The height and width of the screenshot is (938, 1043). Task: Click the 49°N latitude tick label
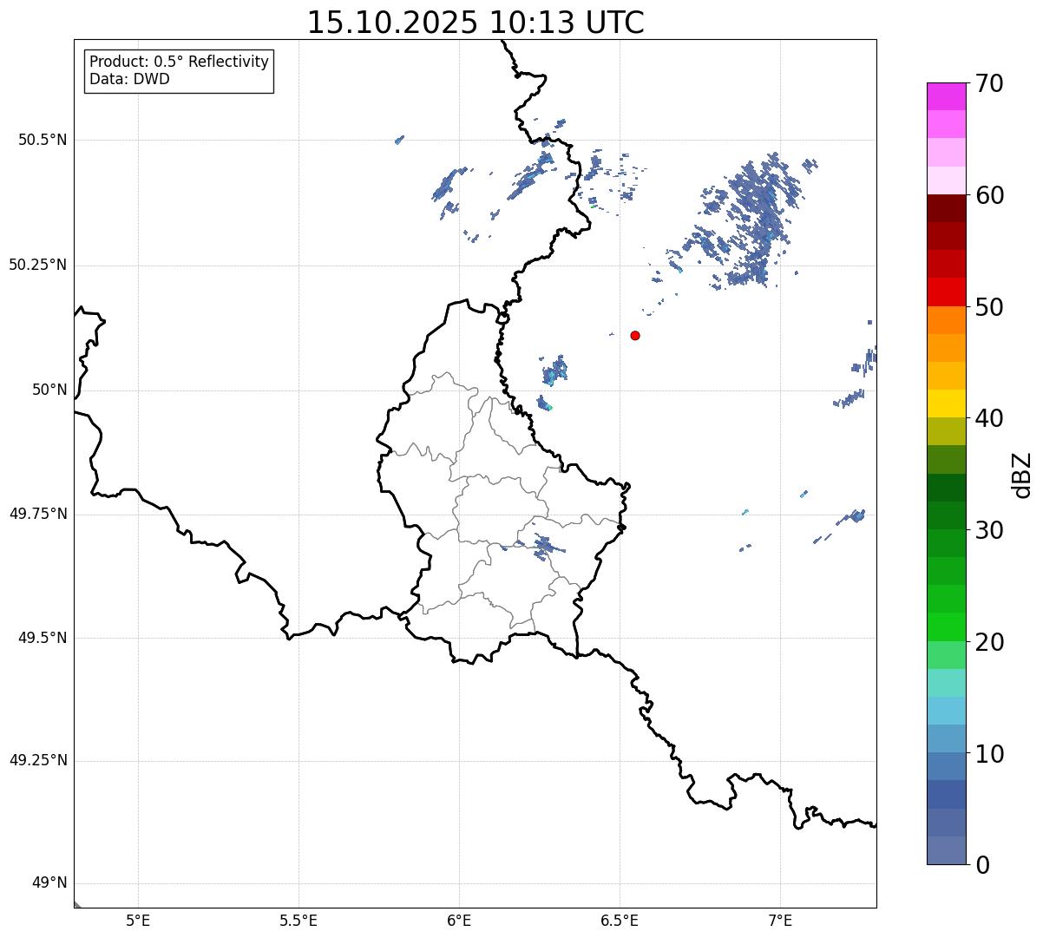point(49,883)
